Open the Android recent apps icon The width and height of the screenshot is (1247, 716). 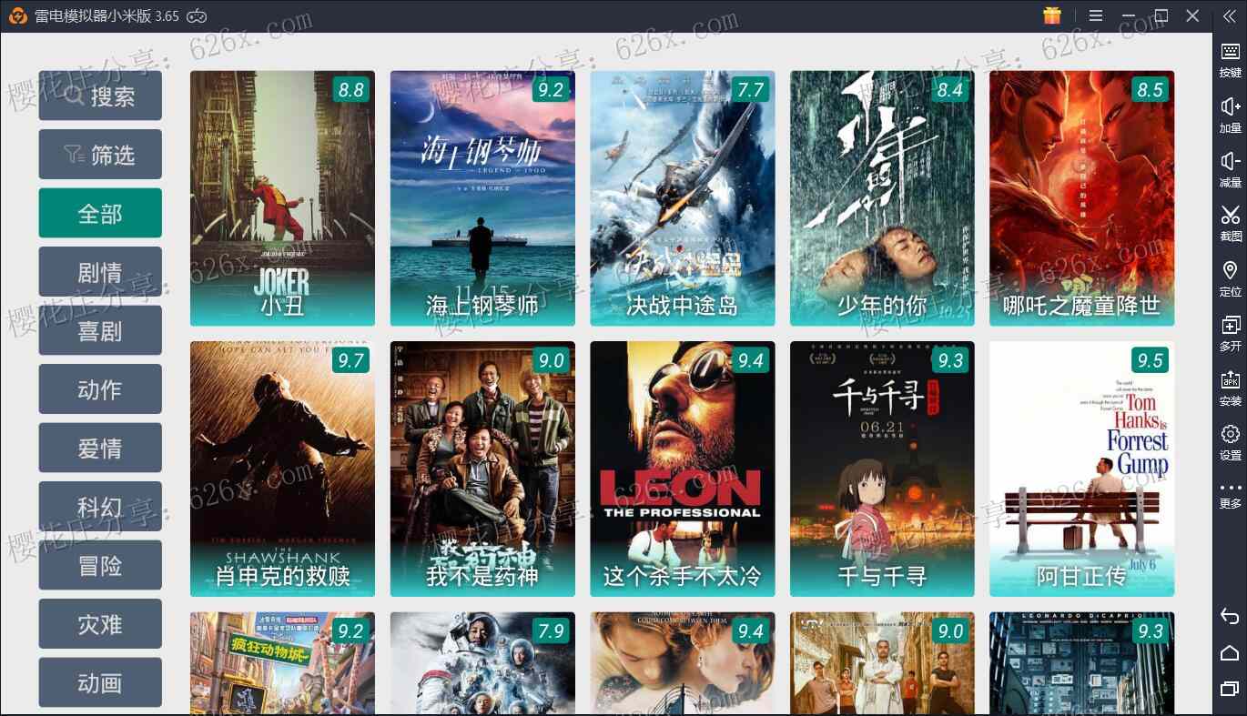tap(1230, 688)
